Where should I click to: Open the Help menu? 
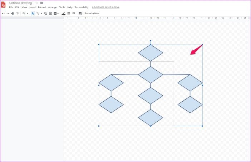click(x=70, y=7)
